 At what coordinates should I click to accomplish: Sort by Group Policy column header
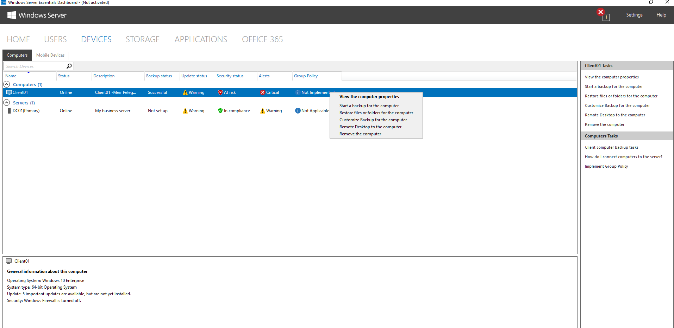click(x=306, y=76)
